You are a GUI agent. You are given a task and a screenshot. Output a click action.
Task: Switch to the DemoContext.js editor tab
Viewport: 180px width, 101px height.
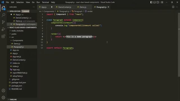coord(65,7)
